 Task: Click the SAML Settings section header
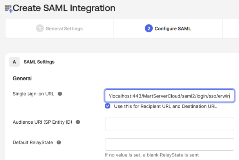point(39,62)
